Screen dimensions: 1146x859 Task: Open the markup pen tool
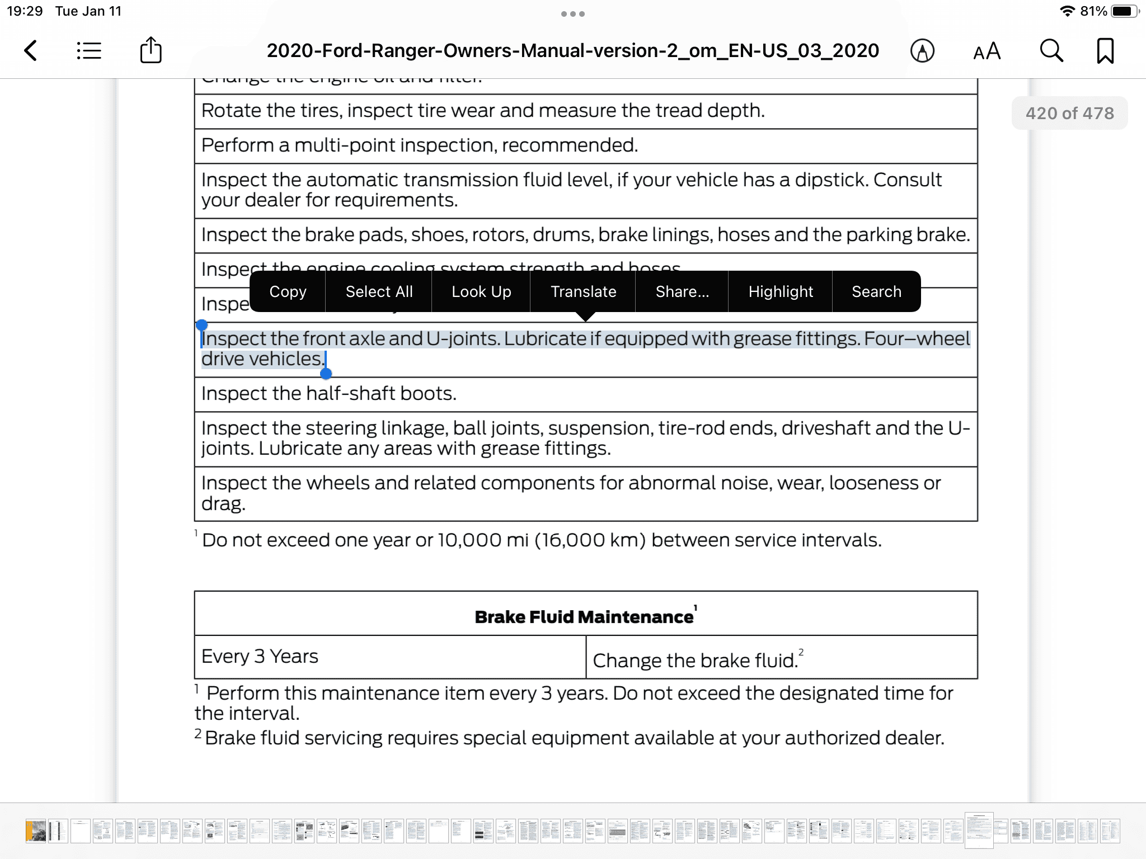pos(922,51)
